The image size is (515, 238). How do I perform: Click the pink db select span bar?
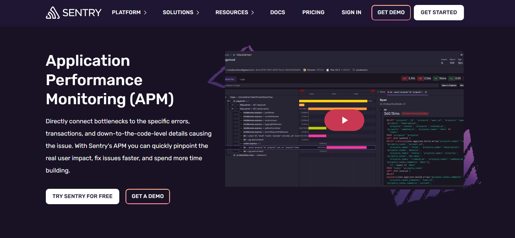coord(347,148)
